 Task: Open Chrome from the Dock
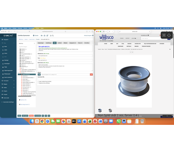click(x=42, y=121)
